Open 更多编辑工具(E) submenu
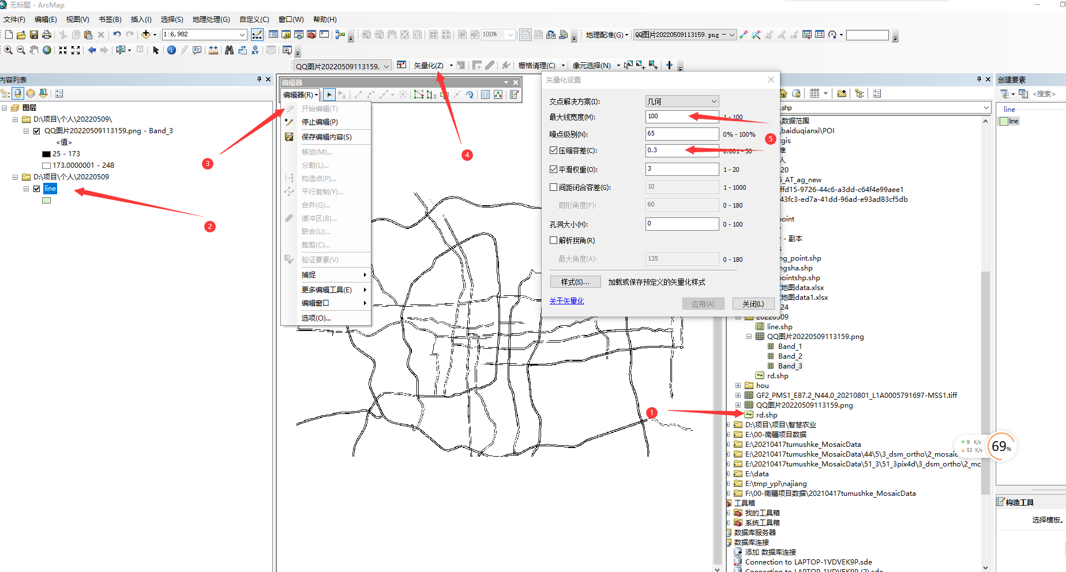The width and height of the screenshot is (1066, 572). (326, 290)
